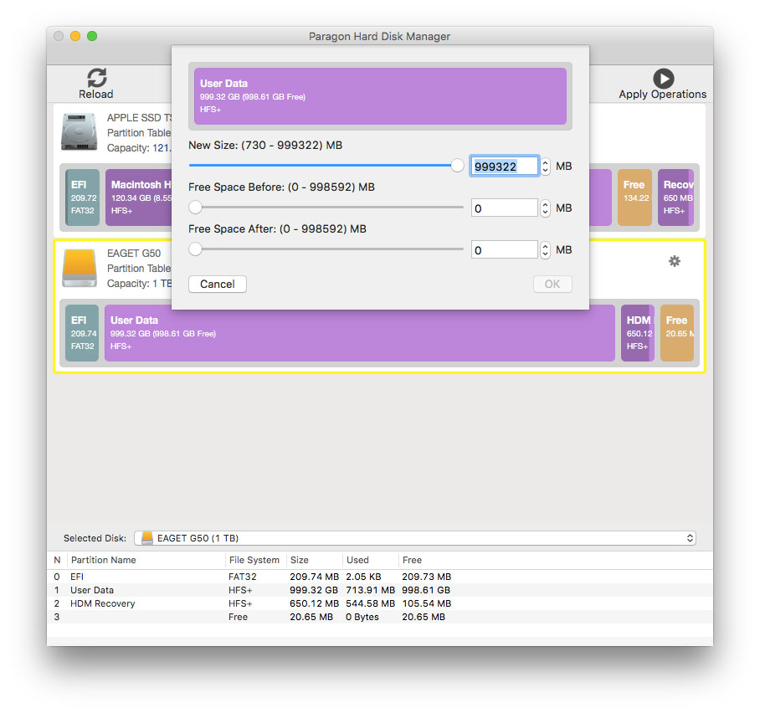
Task: Click the APPLE SSD hard drive icon
Action: tap(80, 132)
